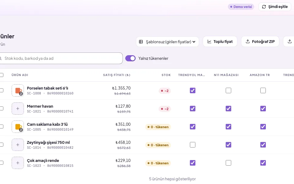
Task: Check N11 for Porselen tabak seti
Action: coord(228,90)
